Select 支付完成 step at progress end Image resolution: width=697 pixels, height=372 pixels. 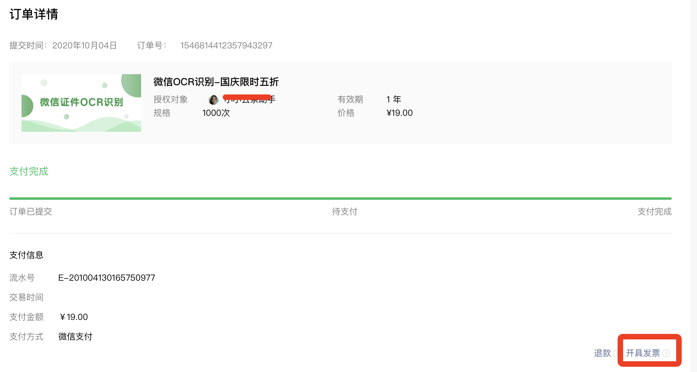point(654,211)
